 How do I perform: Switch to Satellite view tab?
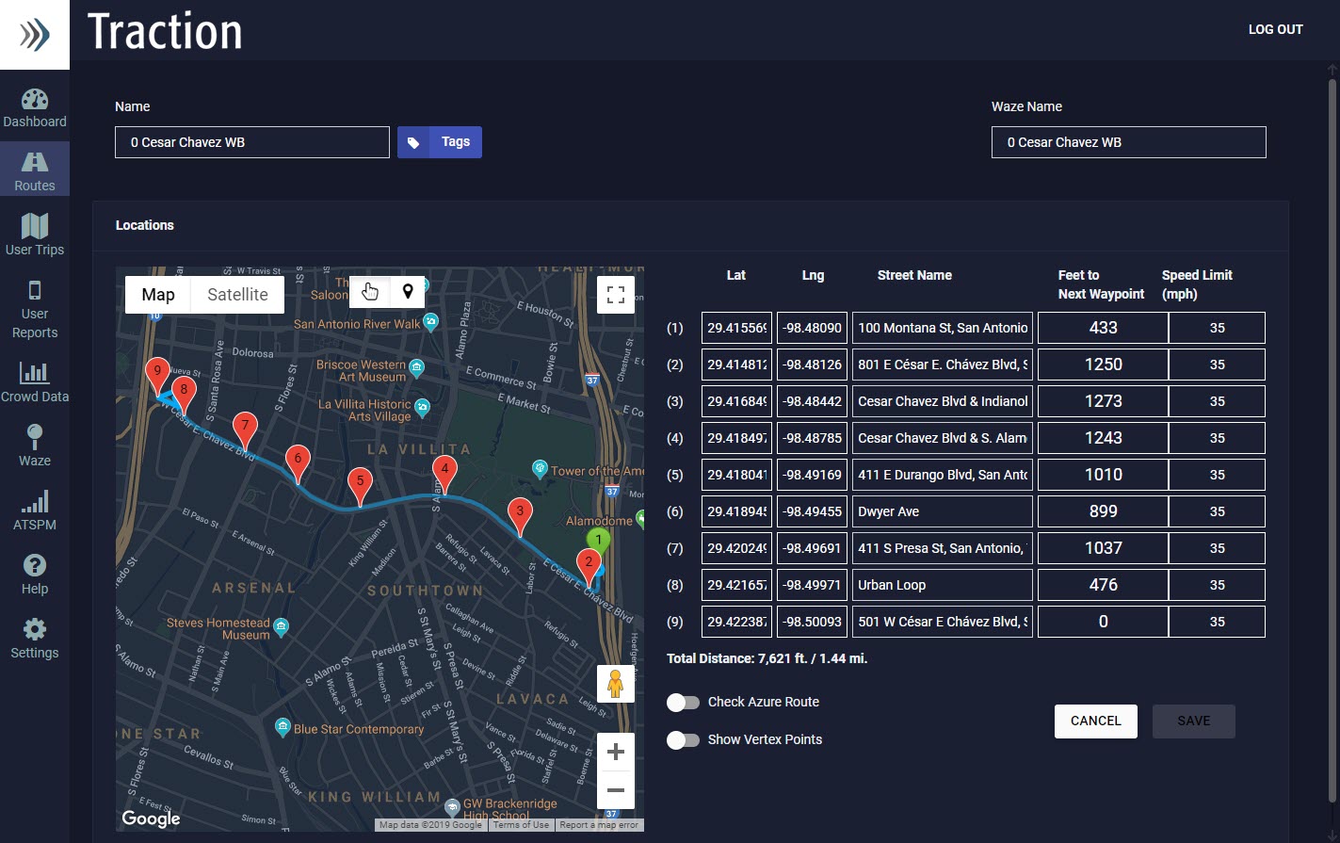[237, 295]
